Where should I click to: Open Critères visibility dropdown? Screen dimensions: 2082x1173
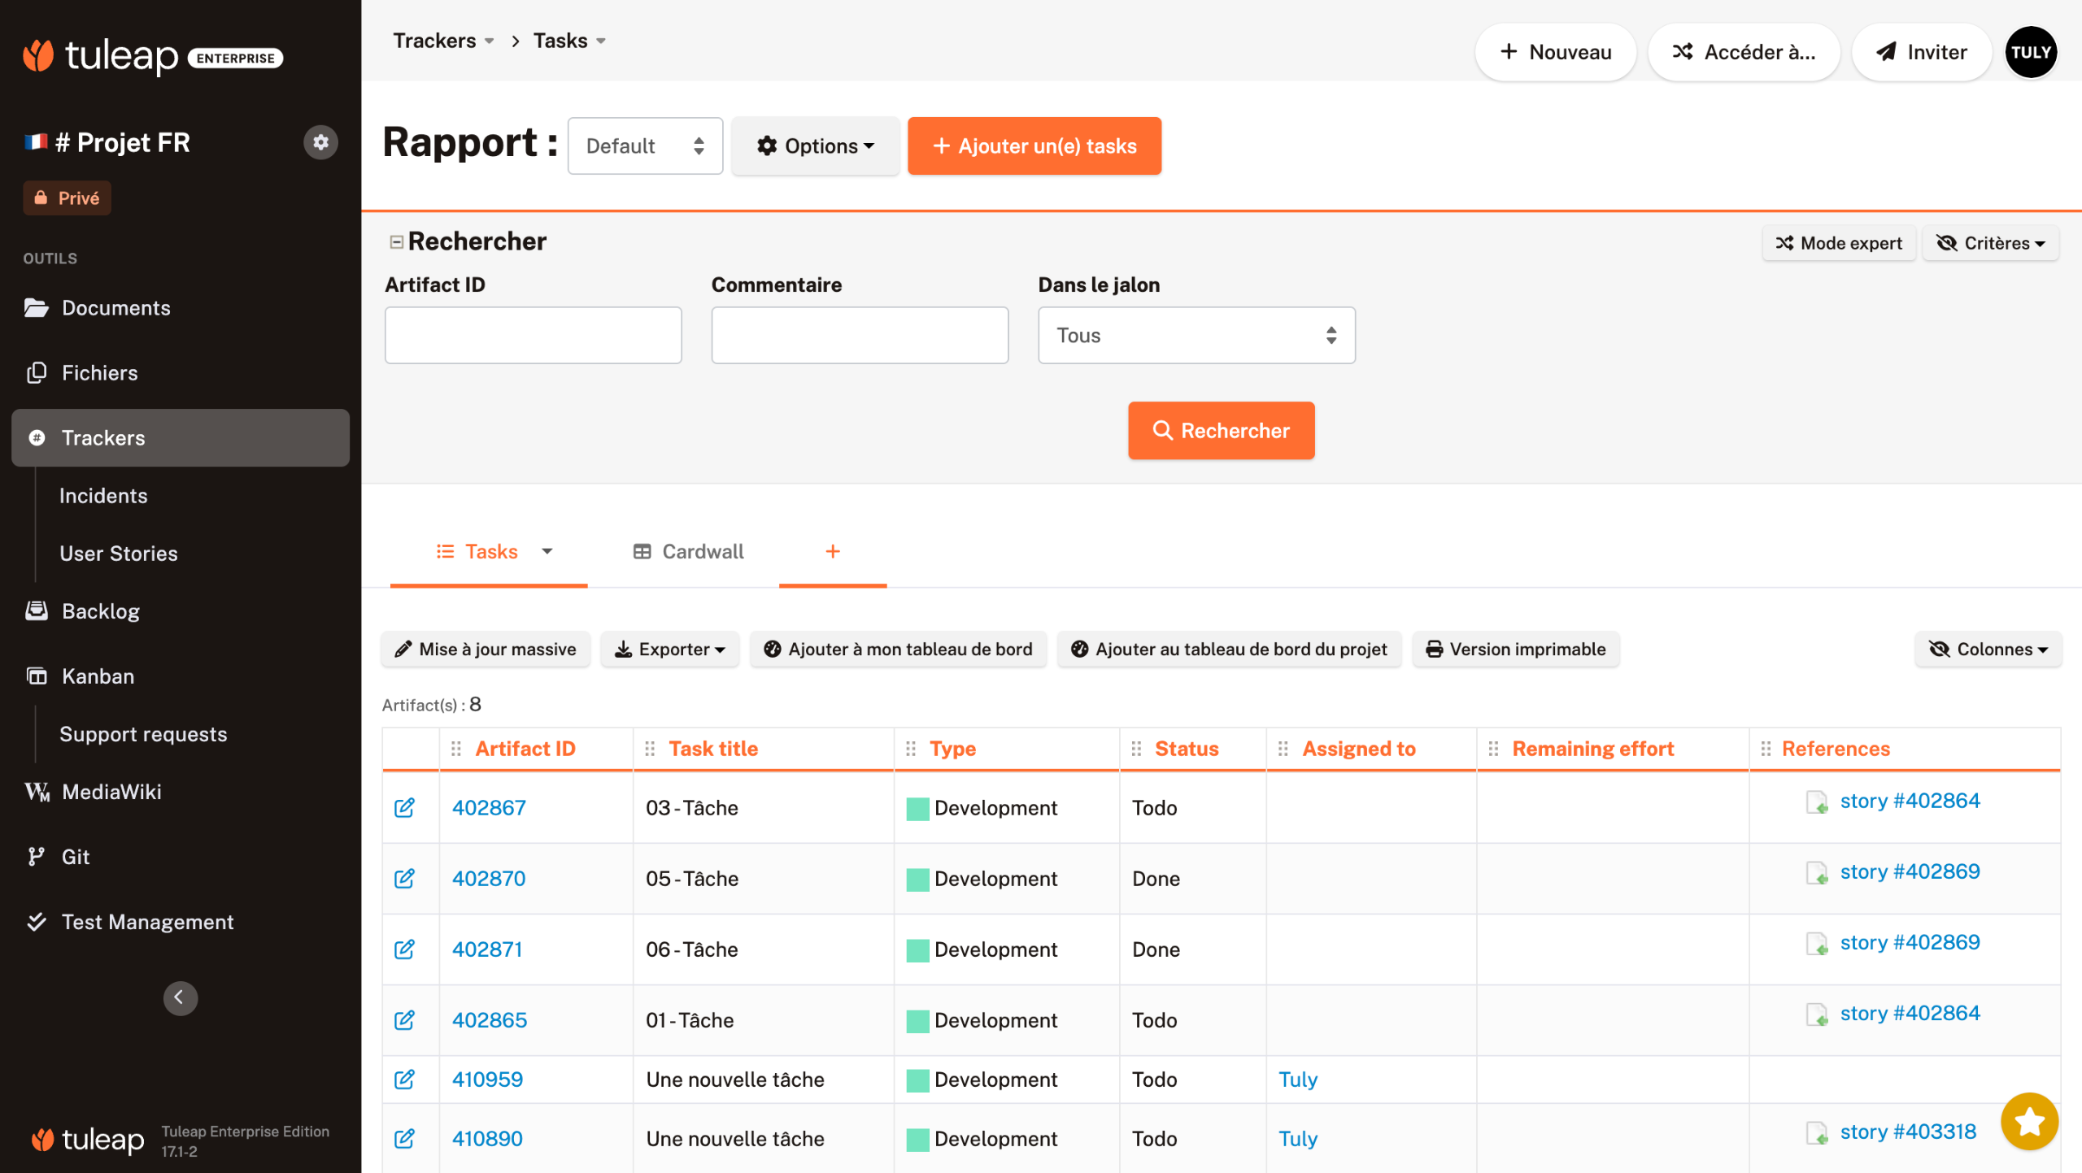(1989, 243)
